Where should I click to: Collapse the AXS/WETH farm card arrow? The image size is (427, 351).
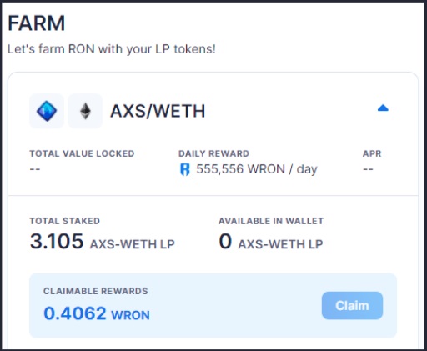coord(383,108)
